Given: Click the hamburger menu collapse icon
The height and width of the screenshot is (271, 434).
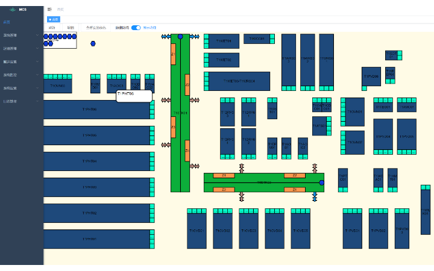Looking at the screenshot, I should point(49,10).
